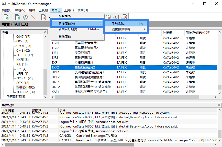Click symbol list vertical scroll down arrow
This screenshot has width=222, height=147.
[x=219, y=93]
